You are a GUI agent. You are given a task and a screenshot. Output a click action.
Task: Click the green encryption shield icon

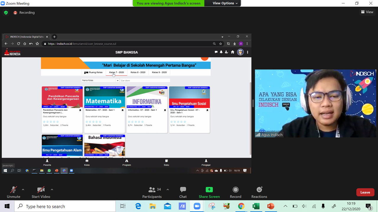point(6,13)
